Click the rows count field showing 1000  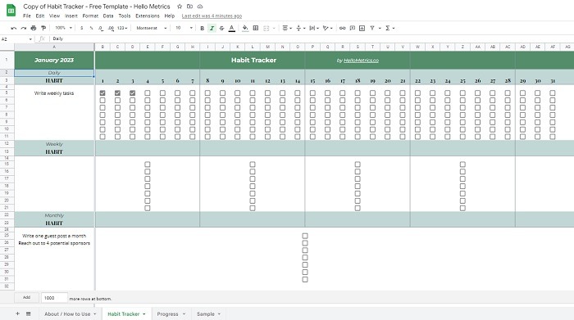(54, 298)
